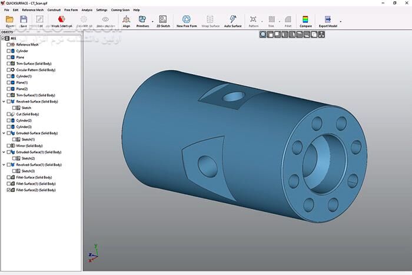Click the Primitives tool icon

pyautogui.click(x=142, y=19)
